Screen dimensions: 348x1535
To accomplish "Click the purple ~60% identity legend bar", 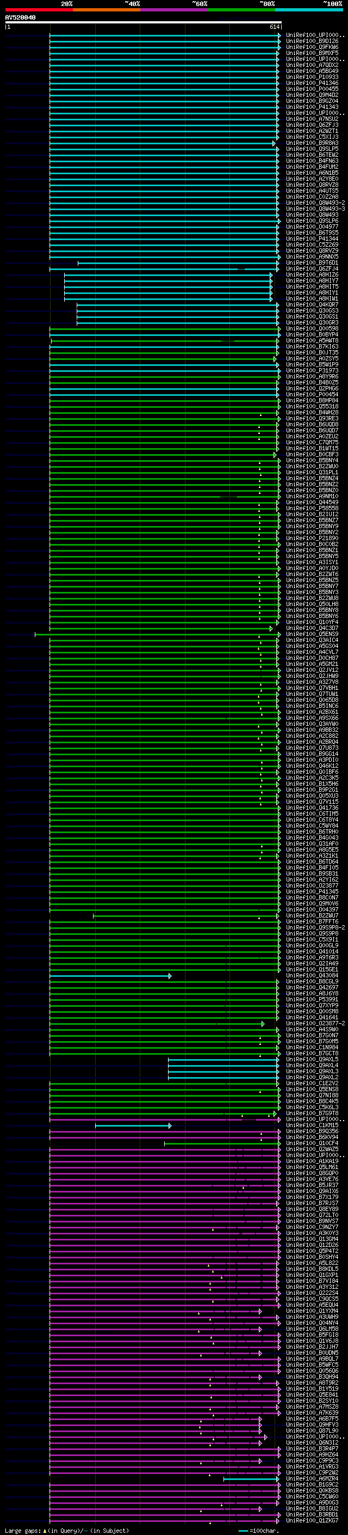I will (173, 10).
